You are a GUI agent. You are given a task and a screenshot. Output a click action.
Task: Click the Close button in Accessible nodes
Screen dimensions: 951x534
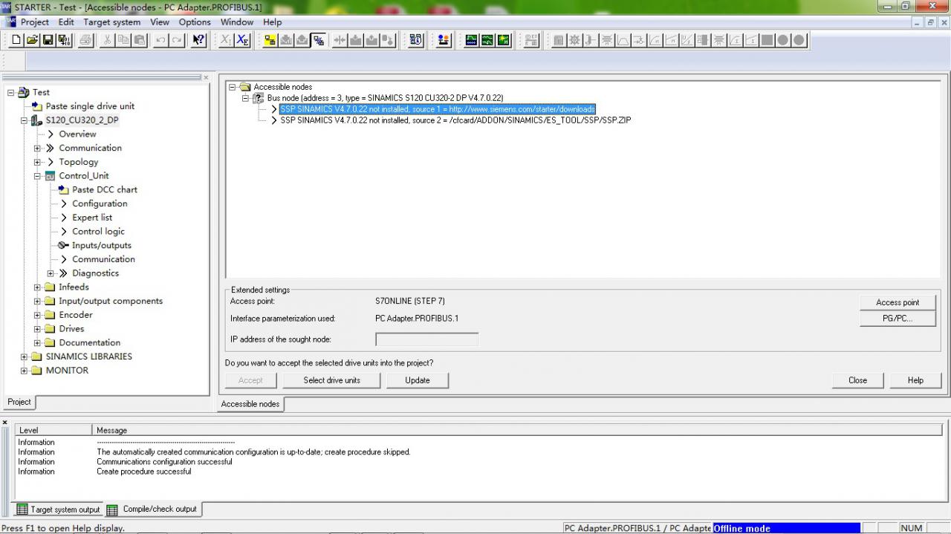click(857, 380)
